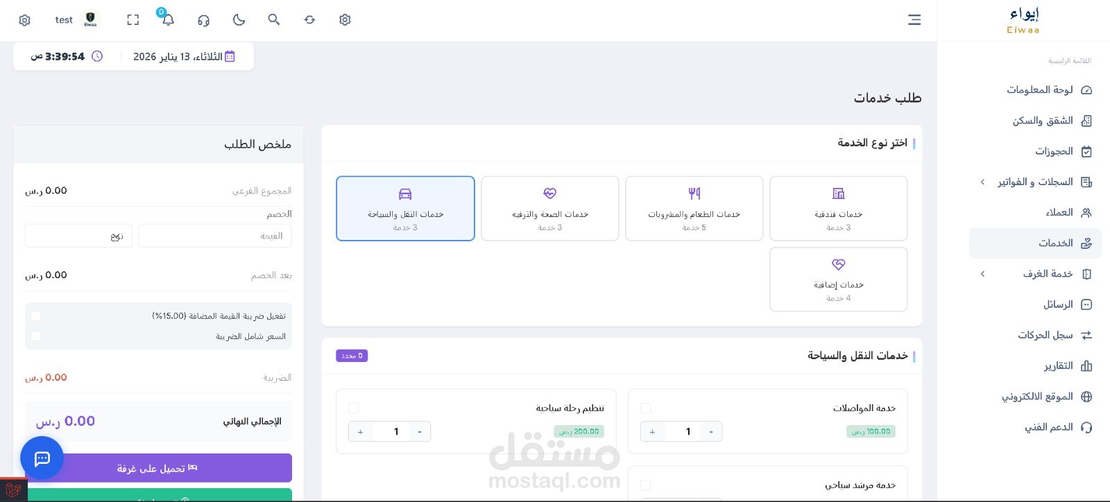Viewport: 1110px width, 502px height.
Task: Switch to dark mode moon icon
Action: pos(239,19)
